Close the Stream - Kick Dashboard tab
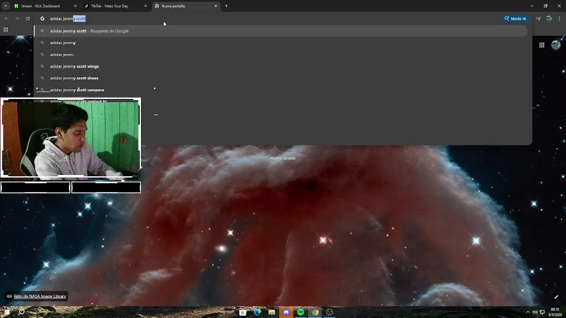The width and height of the screenshot is (566, 318). pyautogui.click(x=75, y=6)
